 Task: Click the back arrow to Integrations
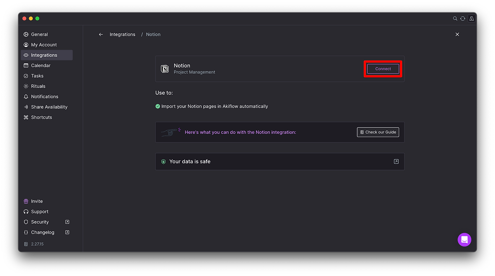[x=101, y=34]
